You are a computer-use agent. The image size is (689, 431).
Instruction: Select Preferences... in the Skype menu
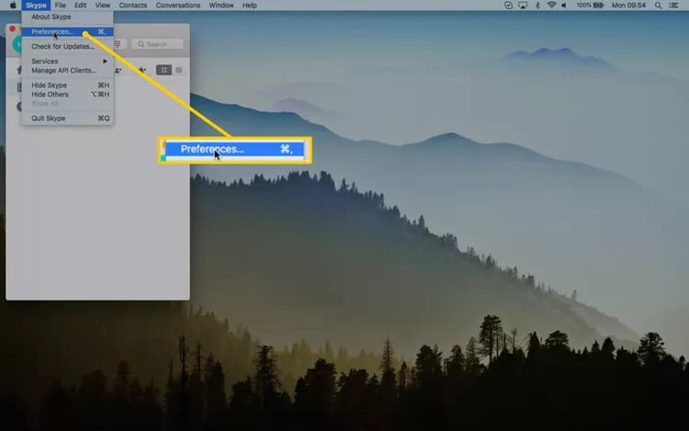point(68,31)
